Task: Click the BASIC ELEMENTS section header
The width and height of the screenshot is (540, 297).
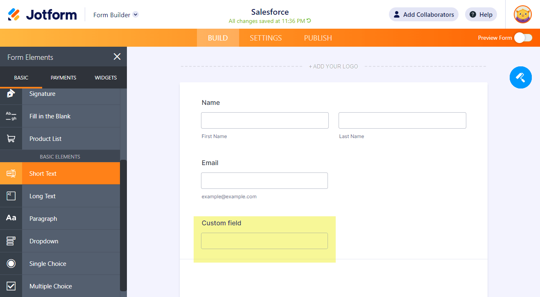Action: point(60,156)
